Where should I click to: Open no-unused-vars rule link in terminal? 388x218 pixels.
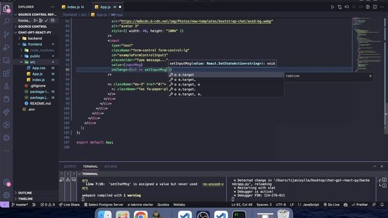tap(213, 184)
